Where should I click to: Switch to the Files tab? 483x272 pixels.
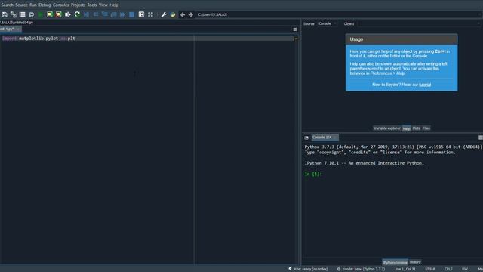pyautogui.click(x=426, y=128)
